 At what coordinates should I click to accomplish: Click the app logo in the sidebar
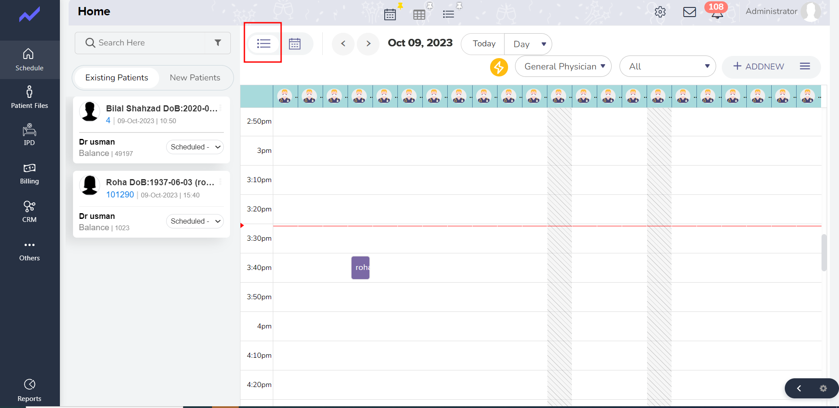29,15
